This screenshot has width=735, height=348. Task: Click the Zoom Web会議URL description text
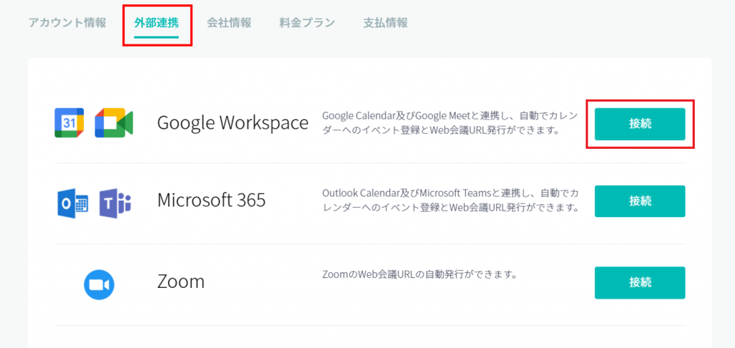click(x=420, y=274)
